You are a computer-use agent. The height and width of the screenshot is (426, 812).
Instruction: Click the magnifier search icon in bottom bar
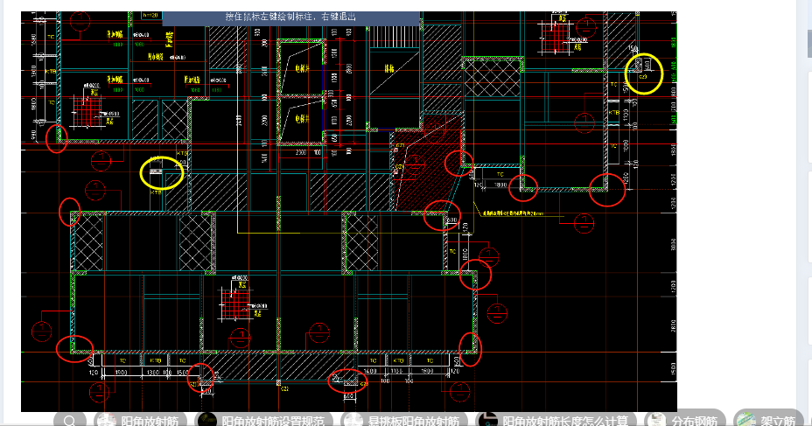[70, 420]
